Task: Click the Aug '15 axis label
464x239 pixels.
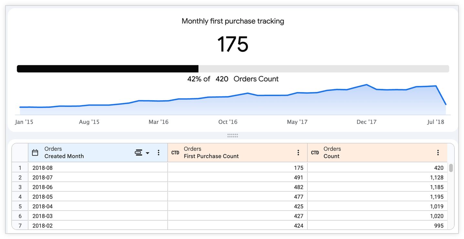Action: 89,122
